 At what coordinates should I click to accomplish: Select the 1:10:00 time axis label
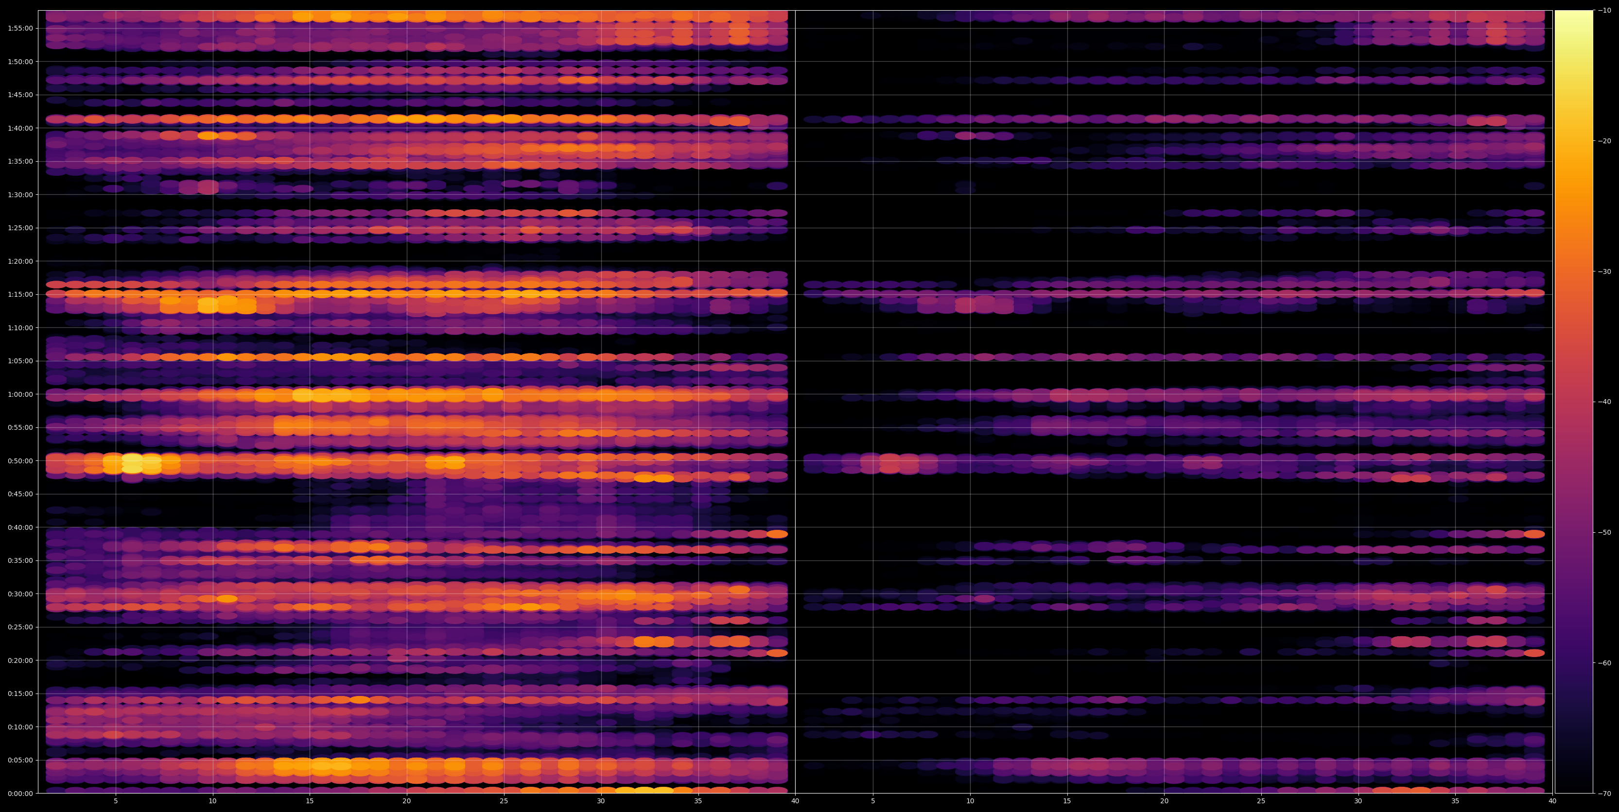pyautogui.click(x=20, y=327)
